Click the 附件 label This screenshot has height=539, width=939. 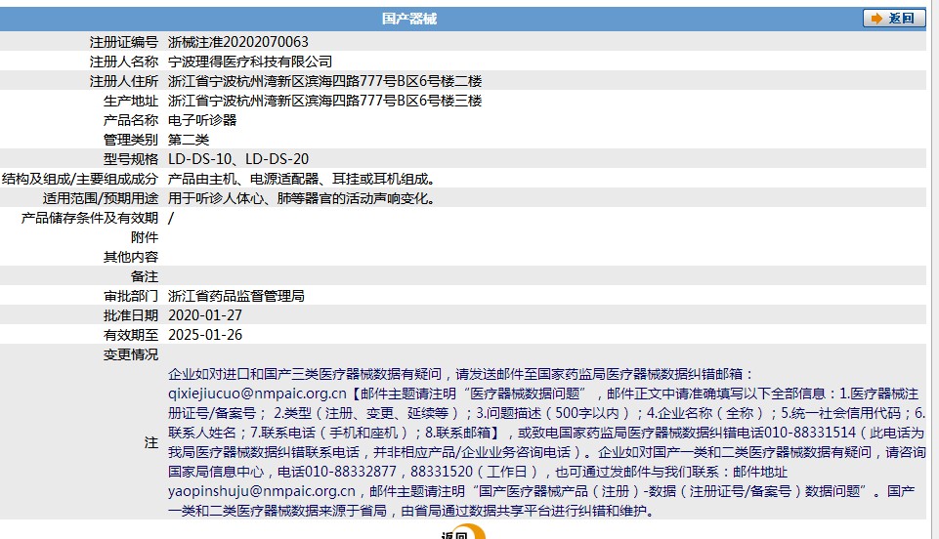tap(145, 237)
